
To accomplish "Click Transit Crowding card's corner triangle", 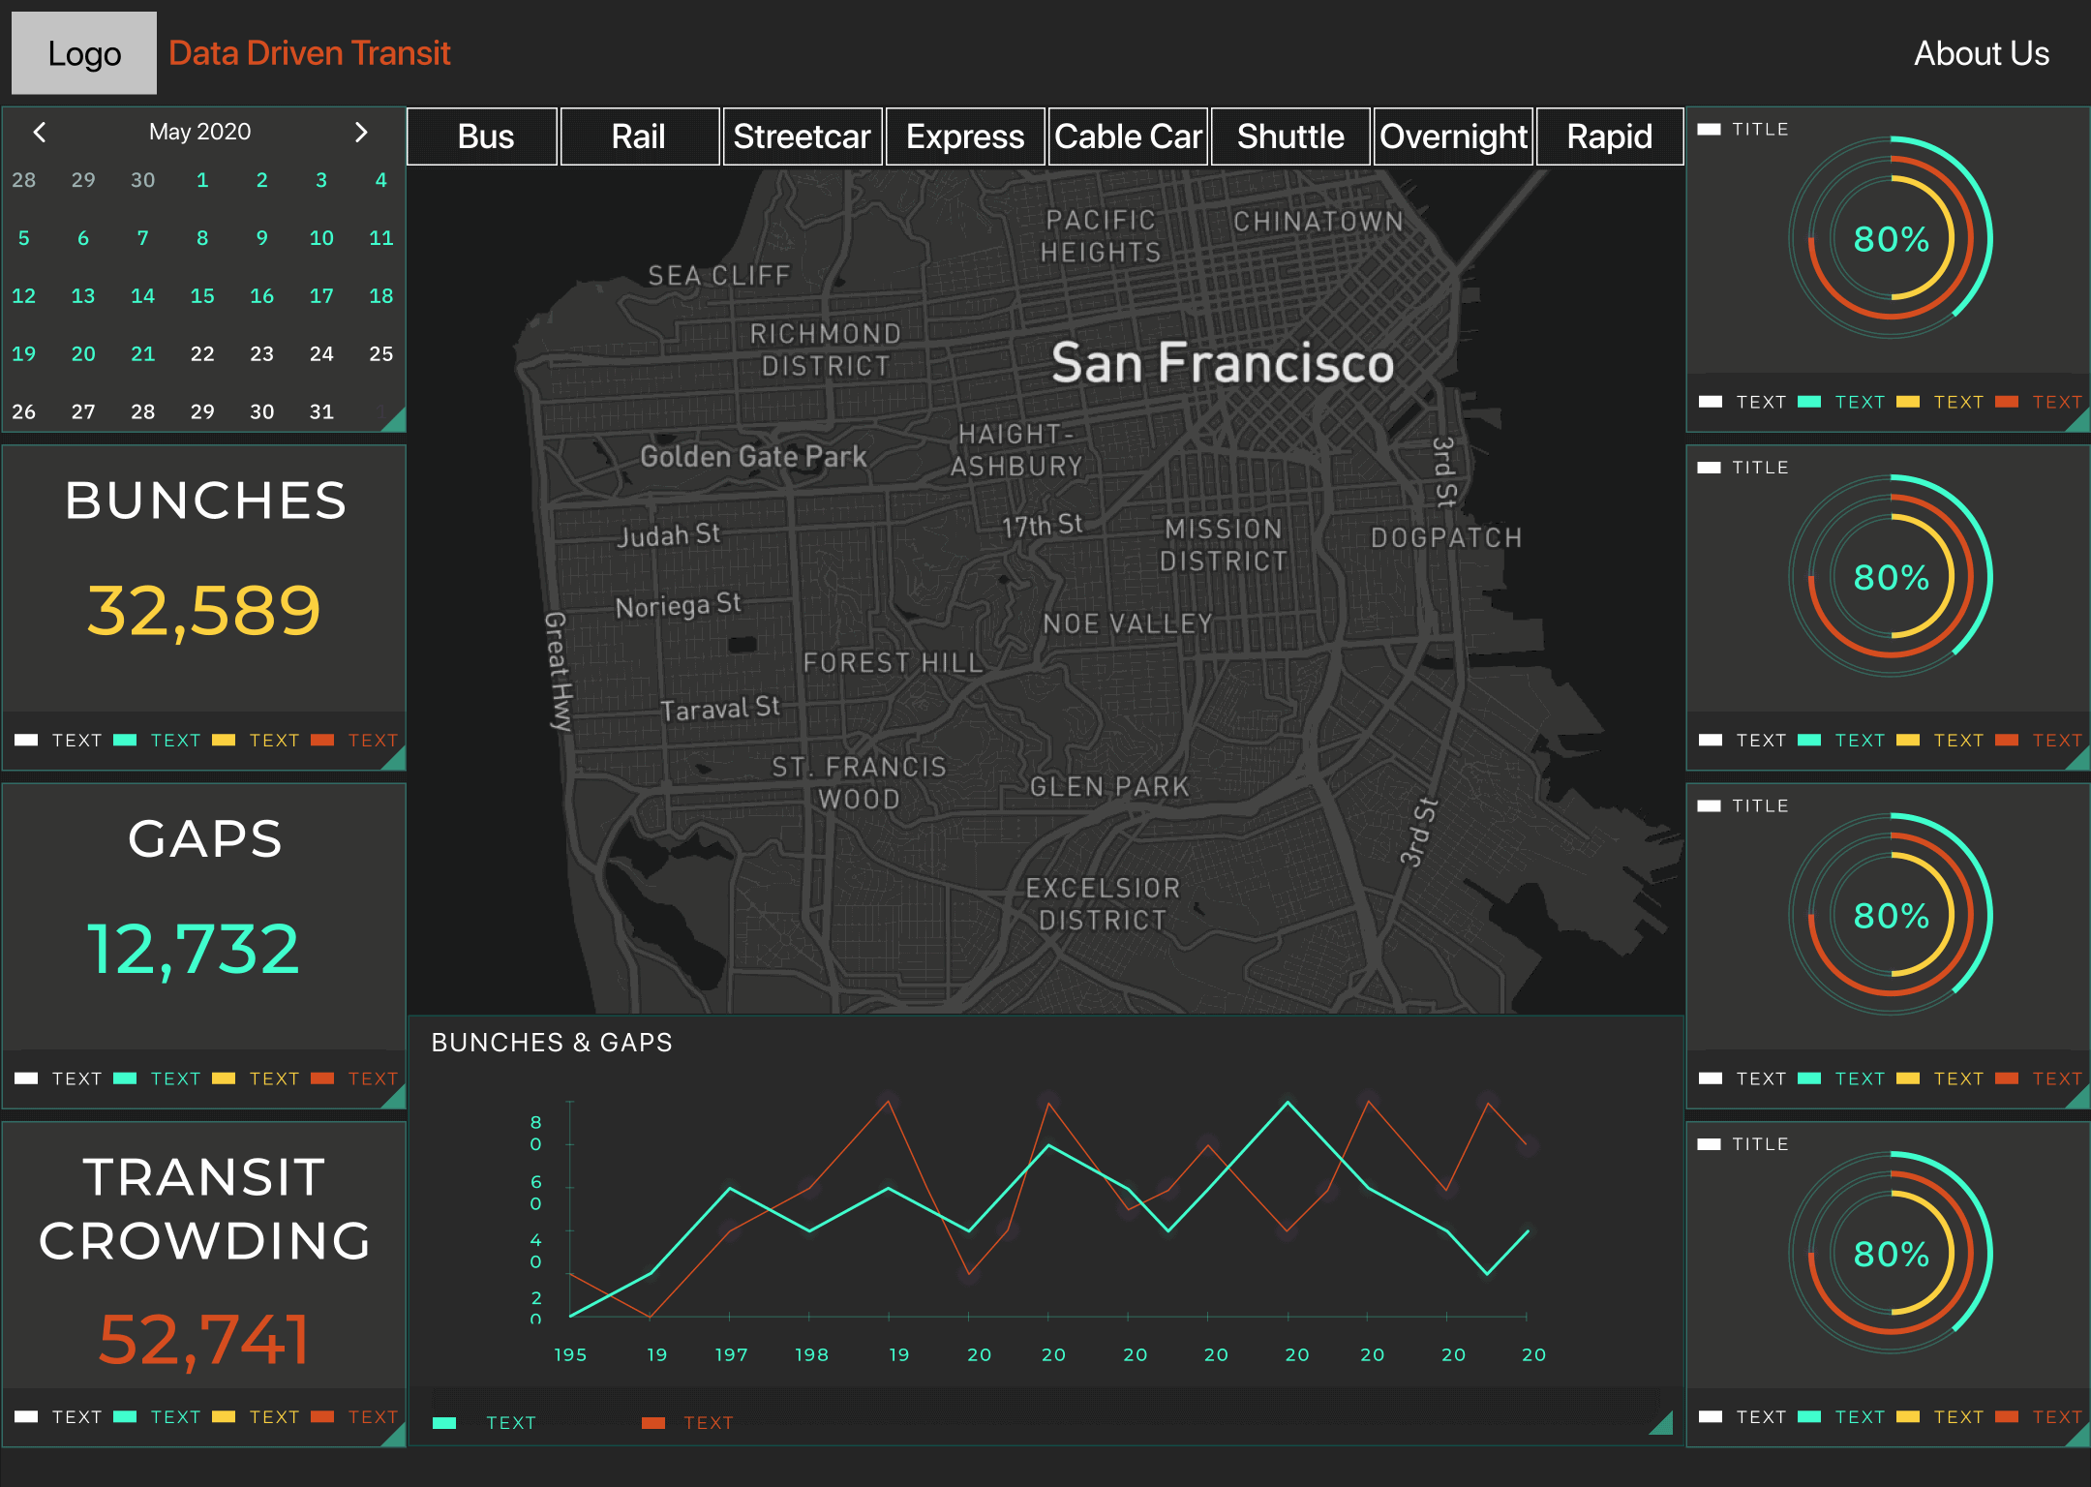I will 395,1436.
